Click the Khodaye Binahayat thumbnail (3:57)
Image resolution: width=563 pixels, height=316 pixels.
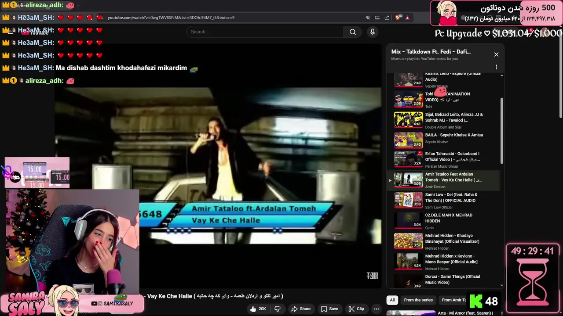(x=408, y=241)
